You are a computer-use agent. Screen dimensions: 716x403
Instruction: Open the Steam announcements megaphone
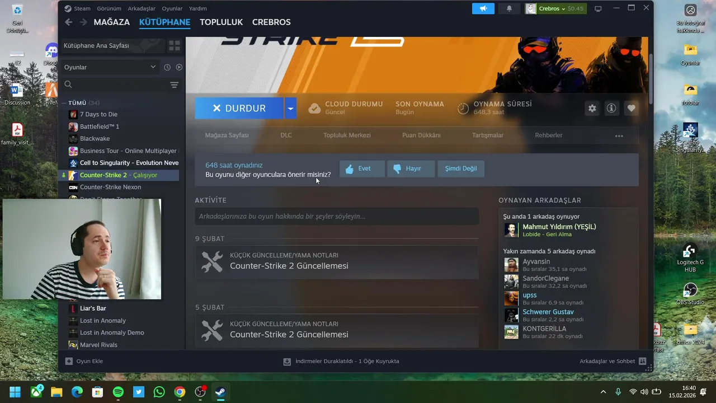(483, 8)
